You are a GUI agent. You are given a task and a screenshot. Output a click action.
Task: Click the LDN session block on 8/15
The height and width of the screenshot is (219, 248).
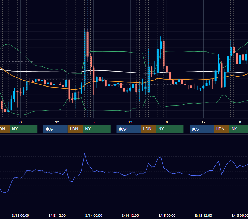click(222, 129)
